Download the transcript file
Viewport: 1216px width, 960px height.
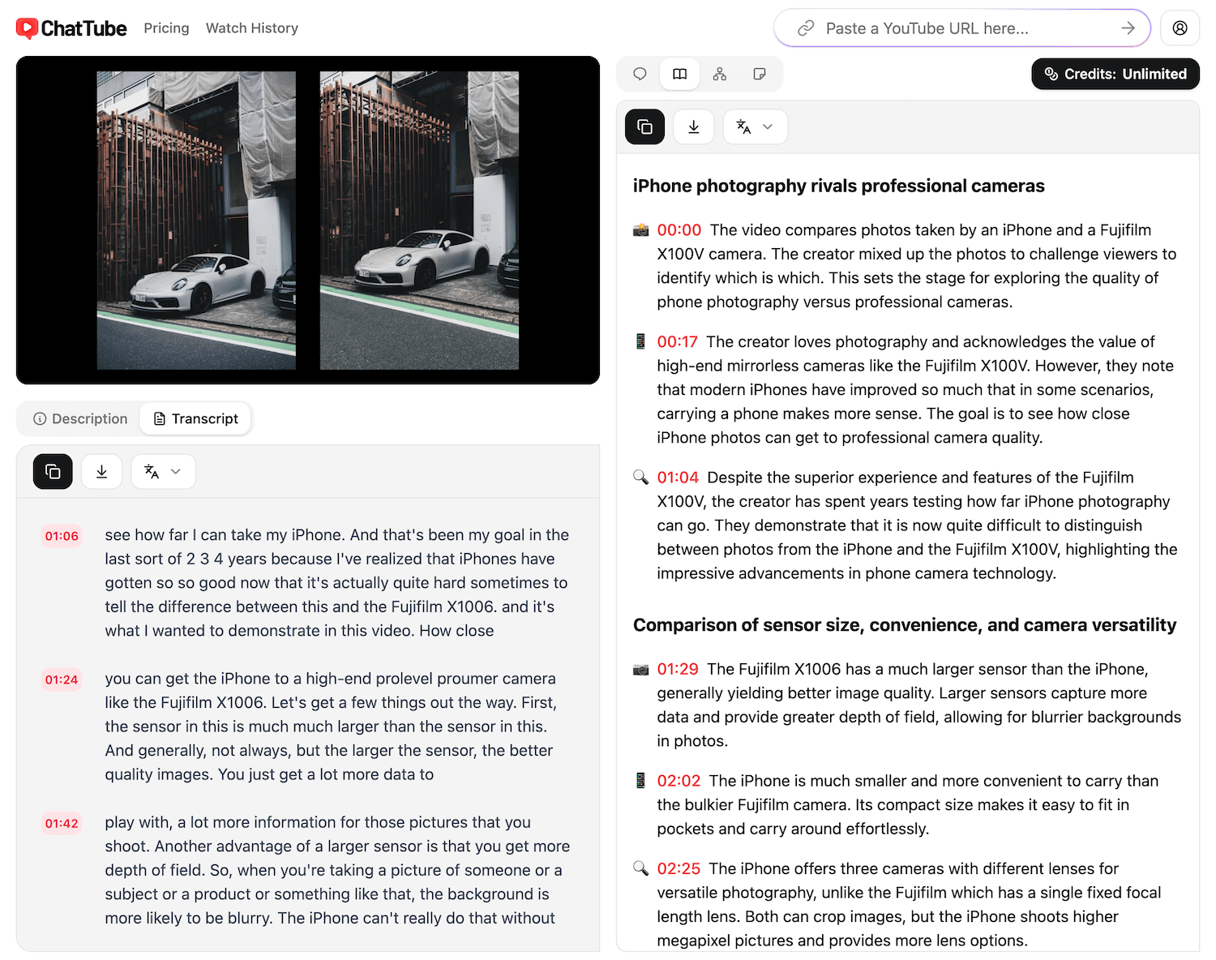tap(101, 471)
